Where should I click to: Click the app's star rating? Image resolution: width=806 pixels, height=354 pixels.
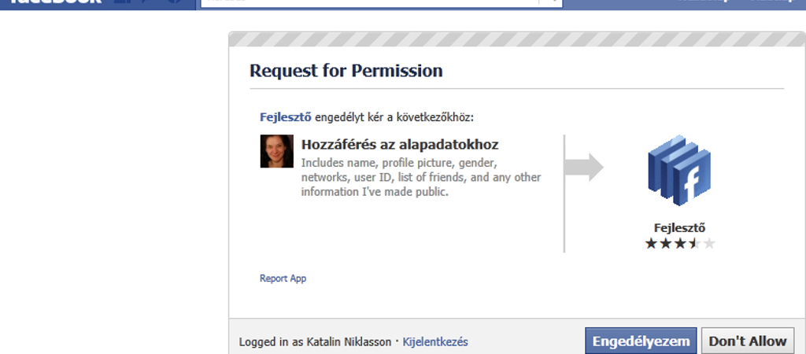[679, 243]
